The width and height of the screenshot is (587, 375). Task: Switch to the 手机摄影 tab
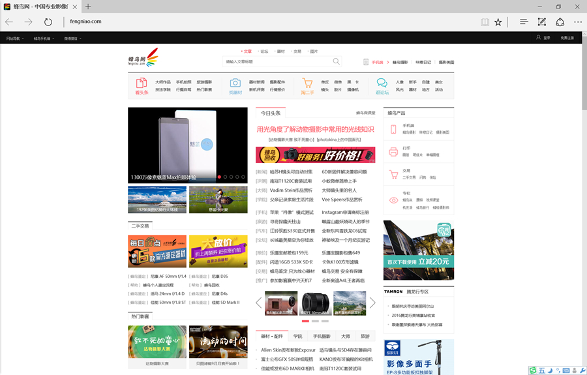click(322, 336)
